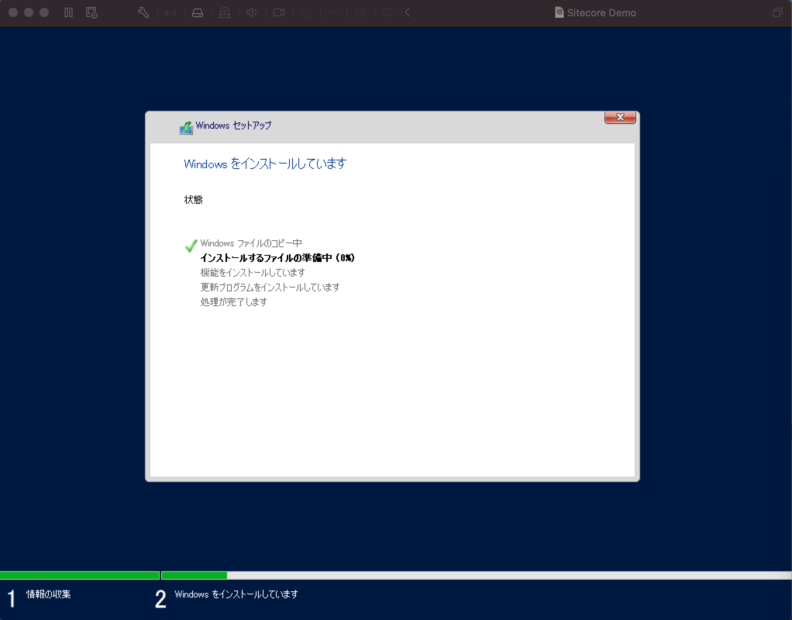Click 処理が完了します step

tap(234, 302)
